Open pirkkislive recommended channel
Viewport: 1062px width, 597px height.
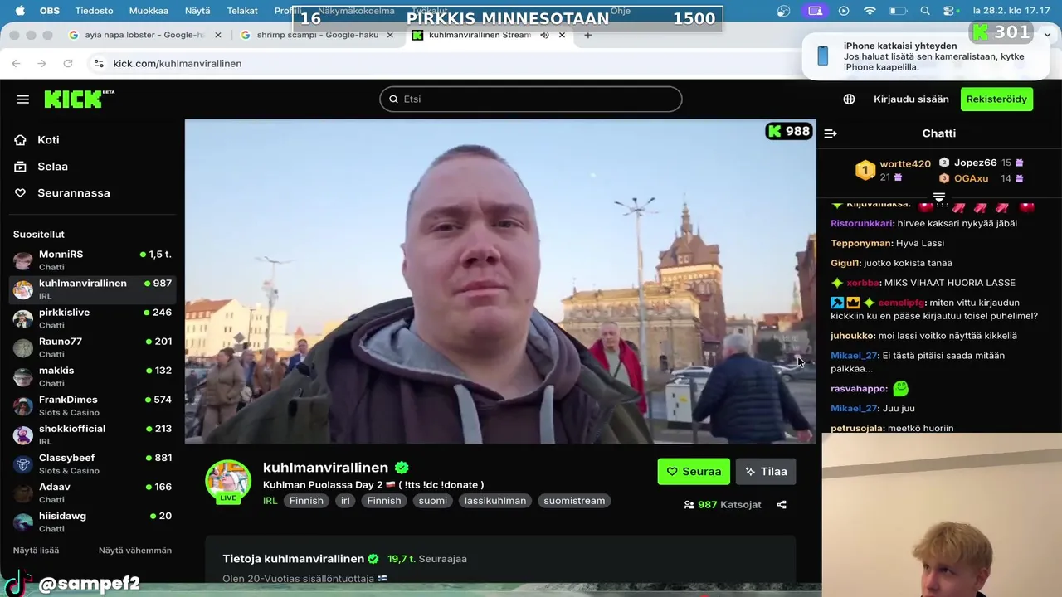(x=92, y=318)
